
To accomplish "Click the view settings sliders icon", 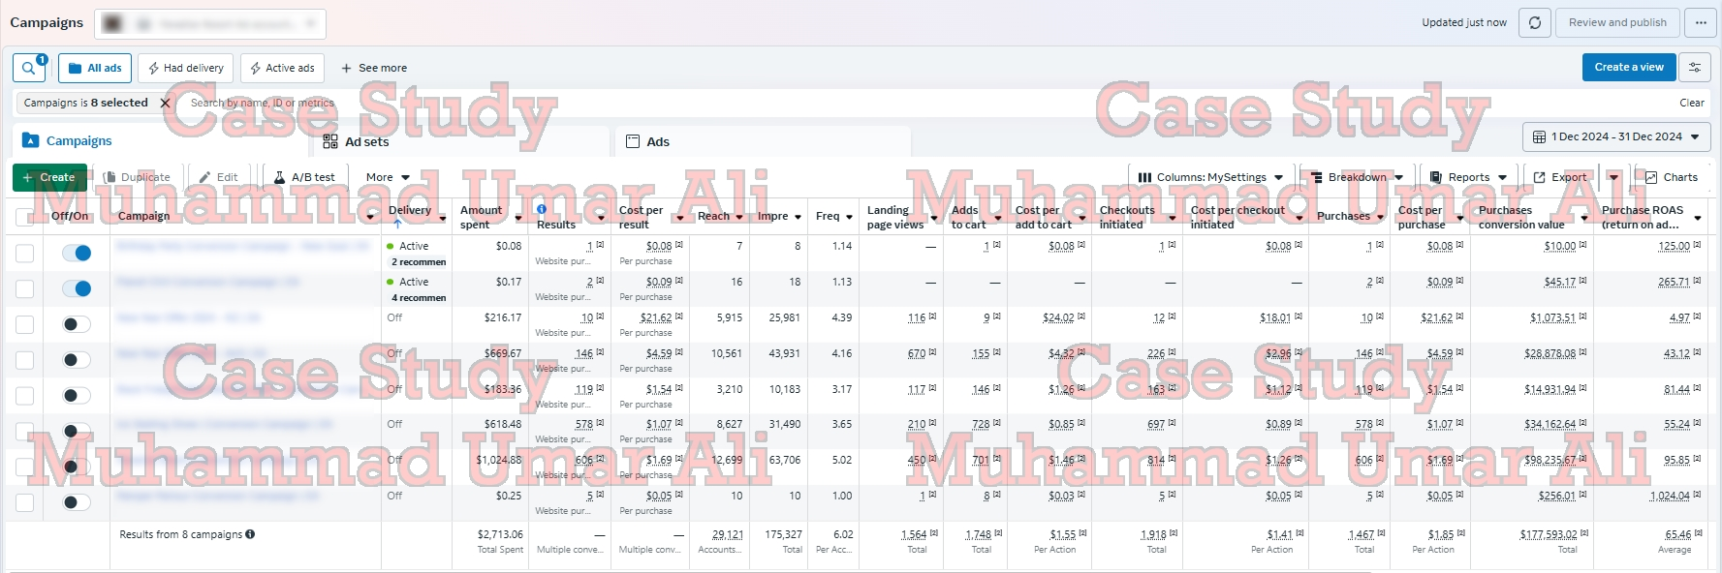I will point(1695,67).
